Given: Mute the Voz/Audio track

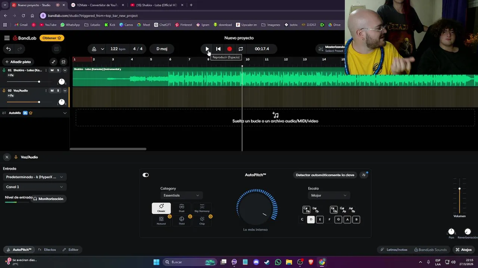Looking at the screenshot, I should [x=52, y=90].
